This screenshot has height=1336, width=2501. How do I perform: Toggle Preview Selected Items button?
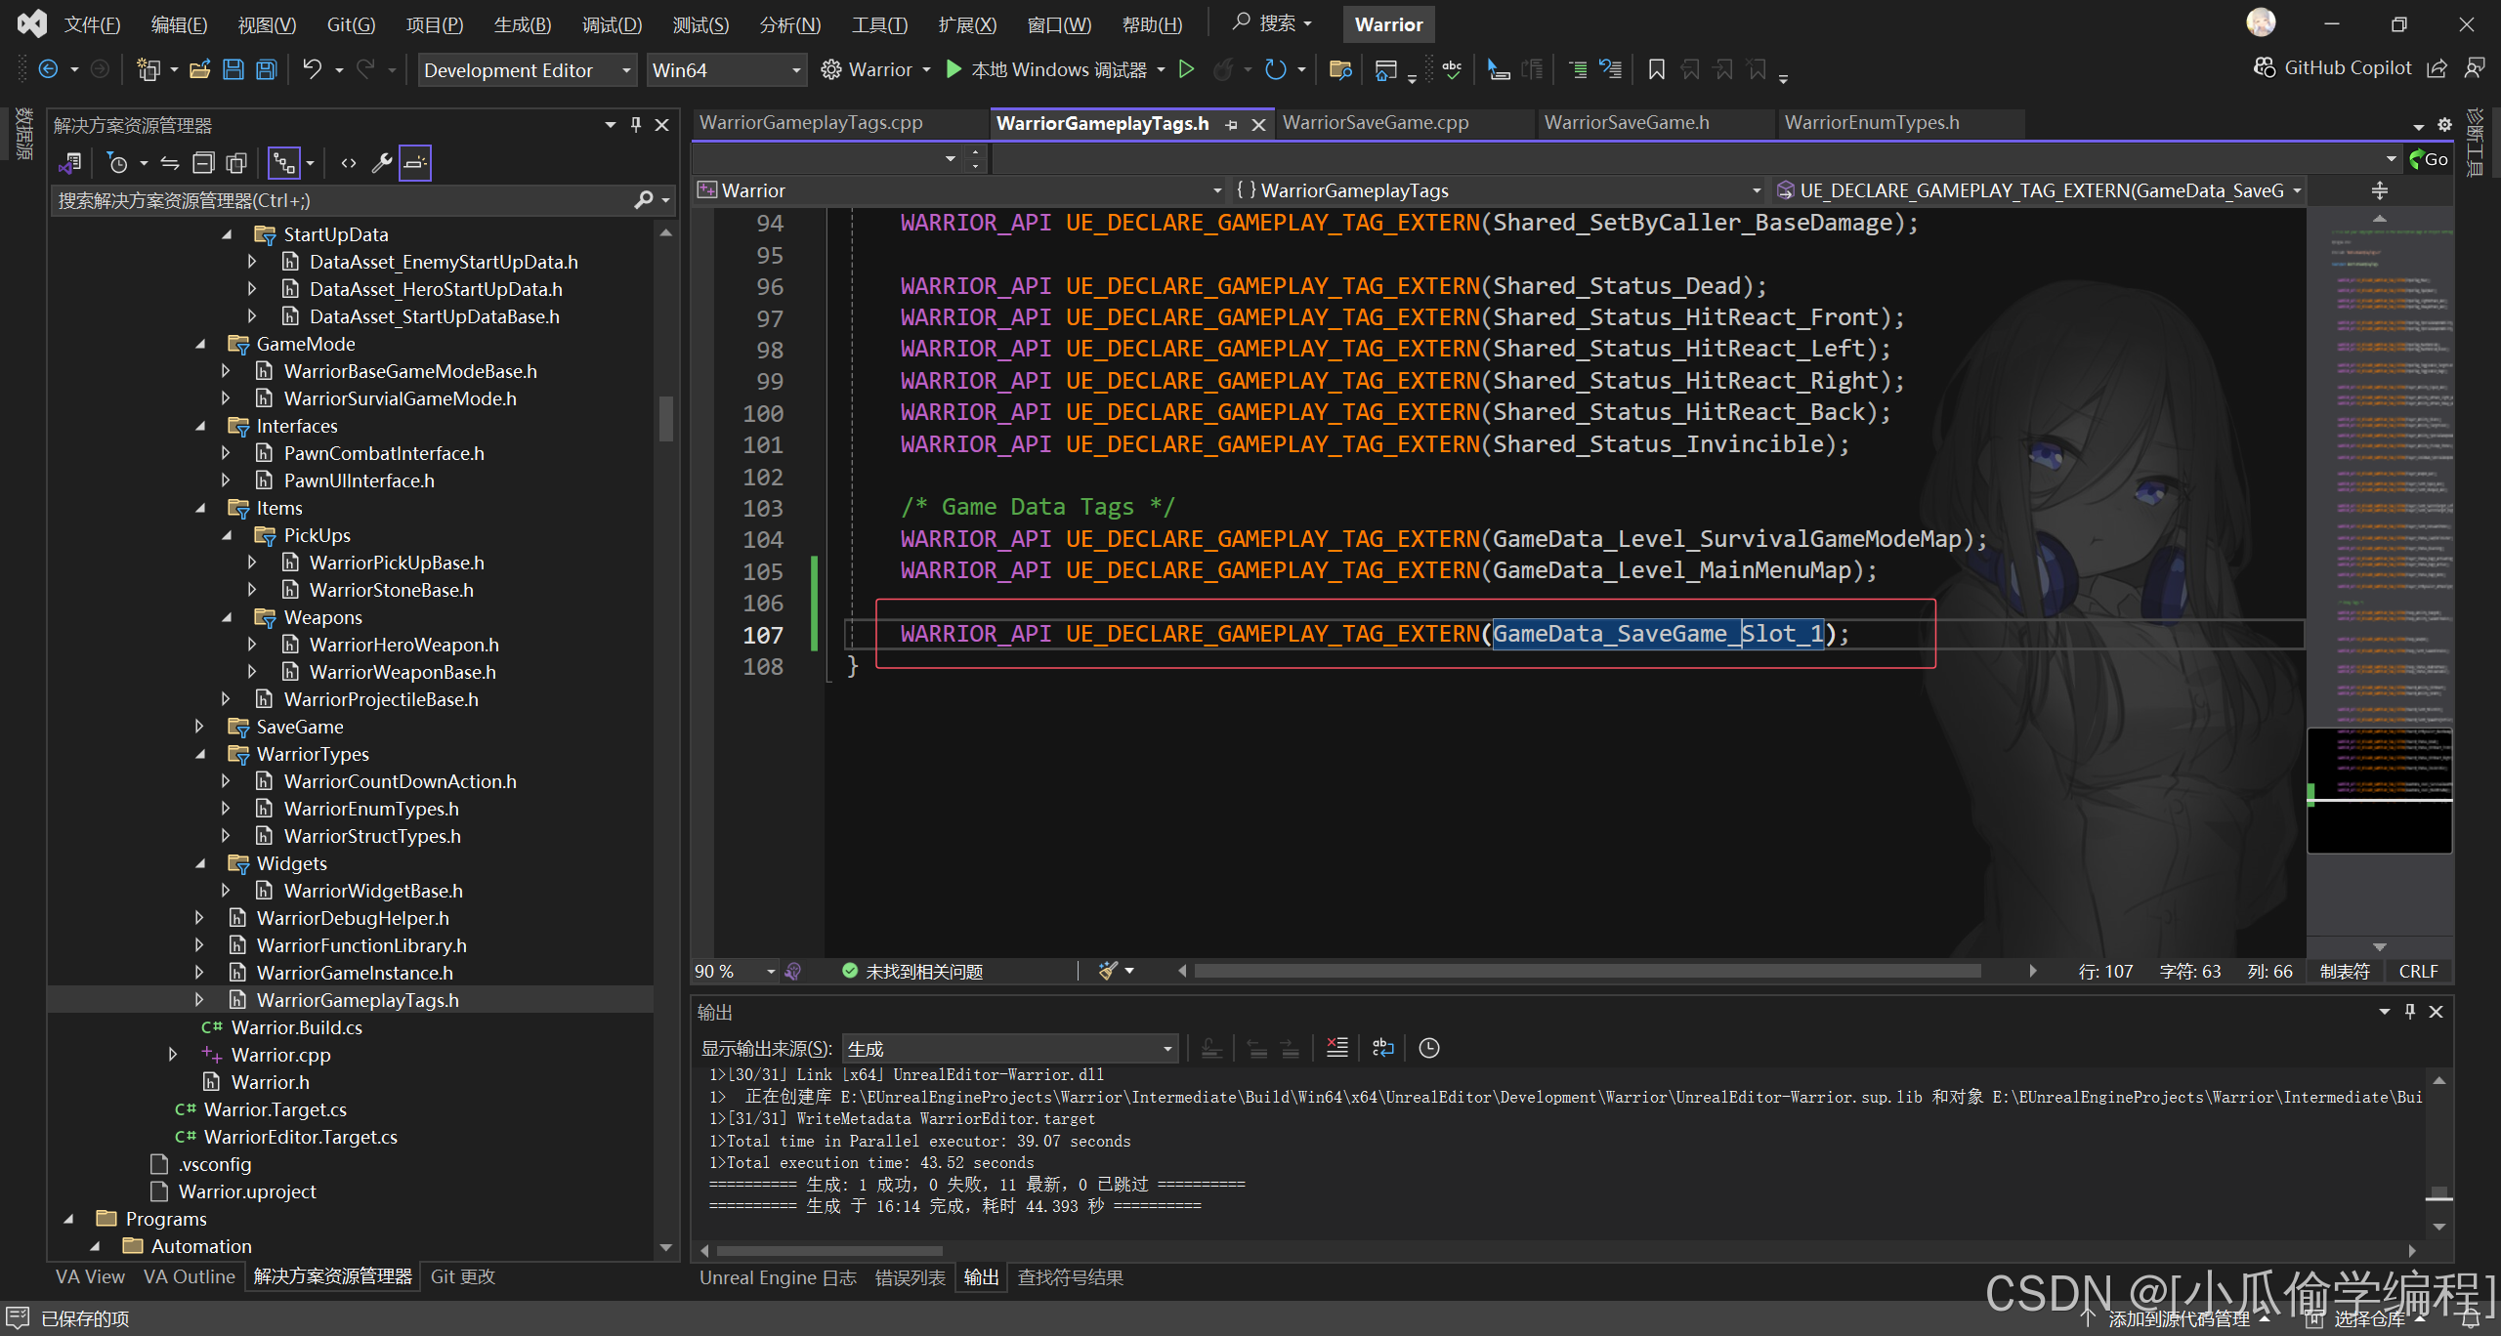[415, 163]
